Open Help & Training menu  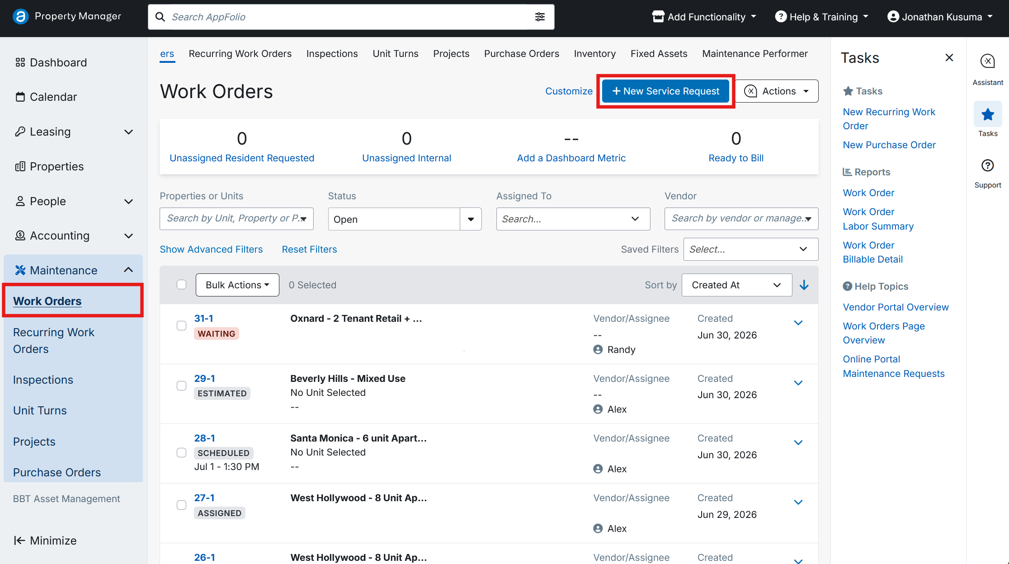pyautogui.click(x=821, y=17)
